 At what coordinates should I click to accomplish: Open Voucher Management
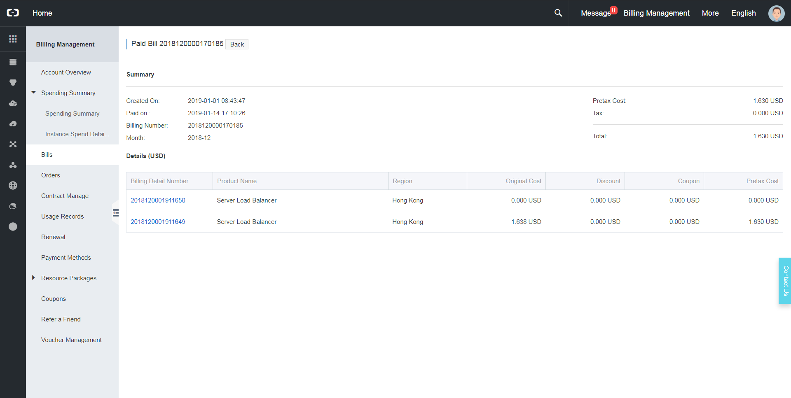tap(71, 340)
